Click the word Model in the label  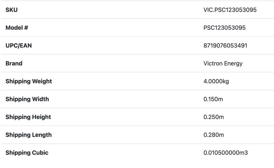pyautogui.click(x=14, y=28)
